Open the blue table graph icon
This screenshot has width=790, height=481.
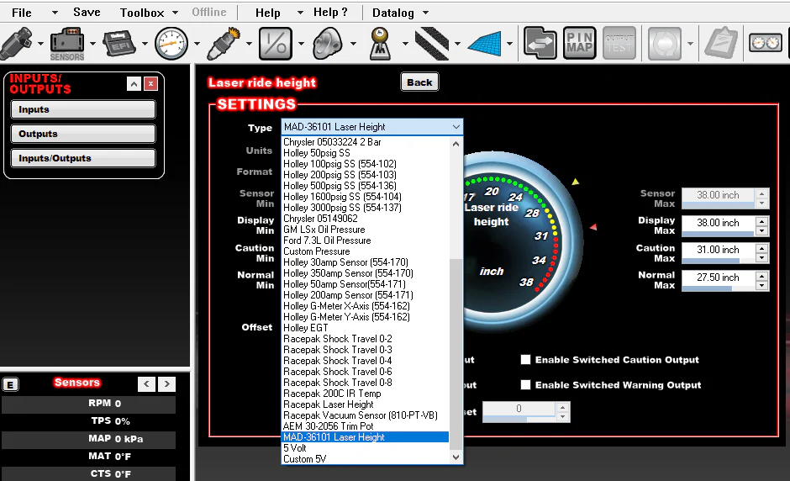[x=485, y=44]
